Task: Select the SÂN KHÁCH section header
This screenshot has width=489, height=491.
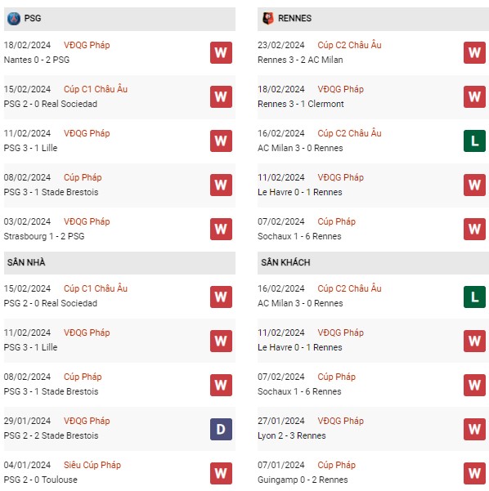Action: pyautogui.click(x=373, y=263)
